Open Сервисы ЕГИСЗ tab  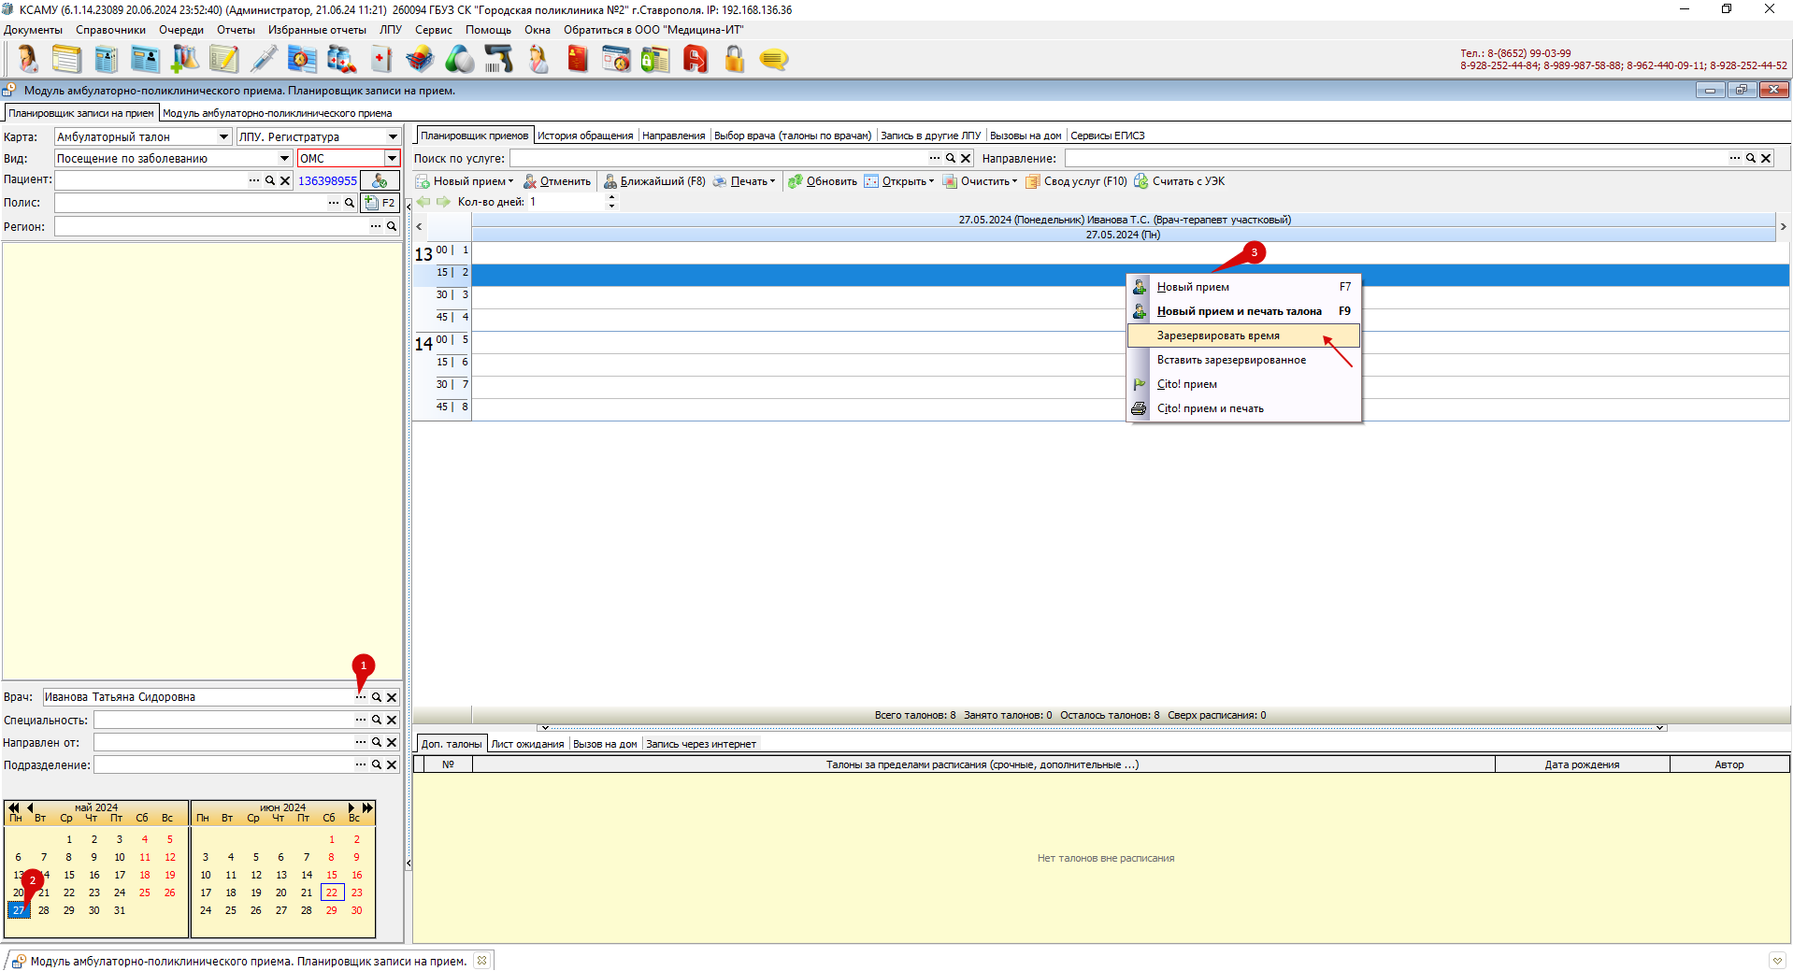[1107, 136]
